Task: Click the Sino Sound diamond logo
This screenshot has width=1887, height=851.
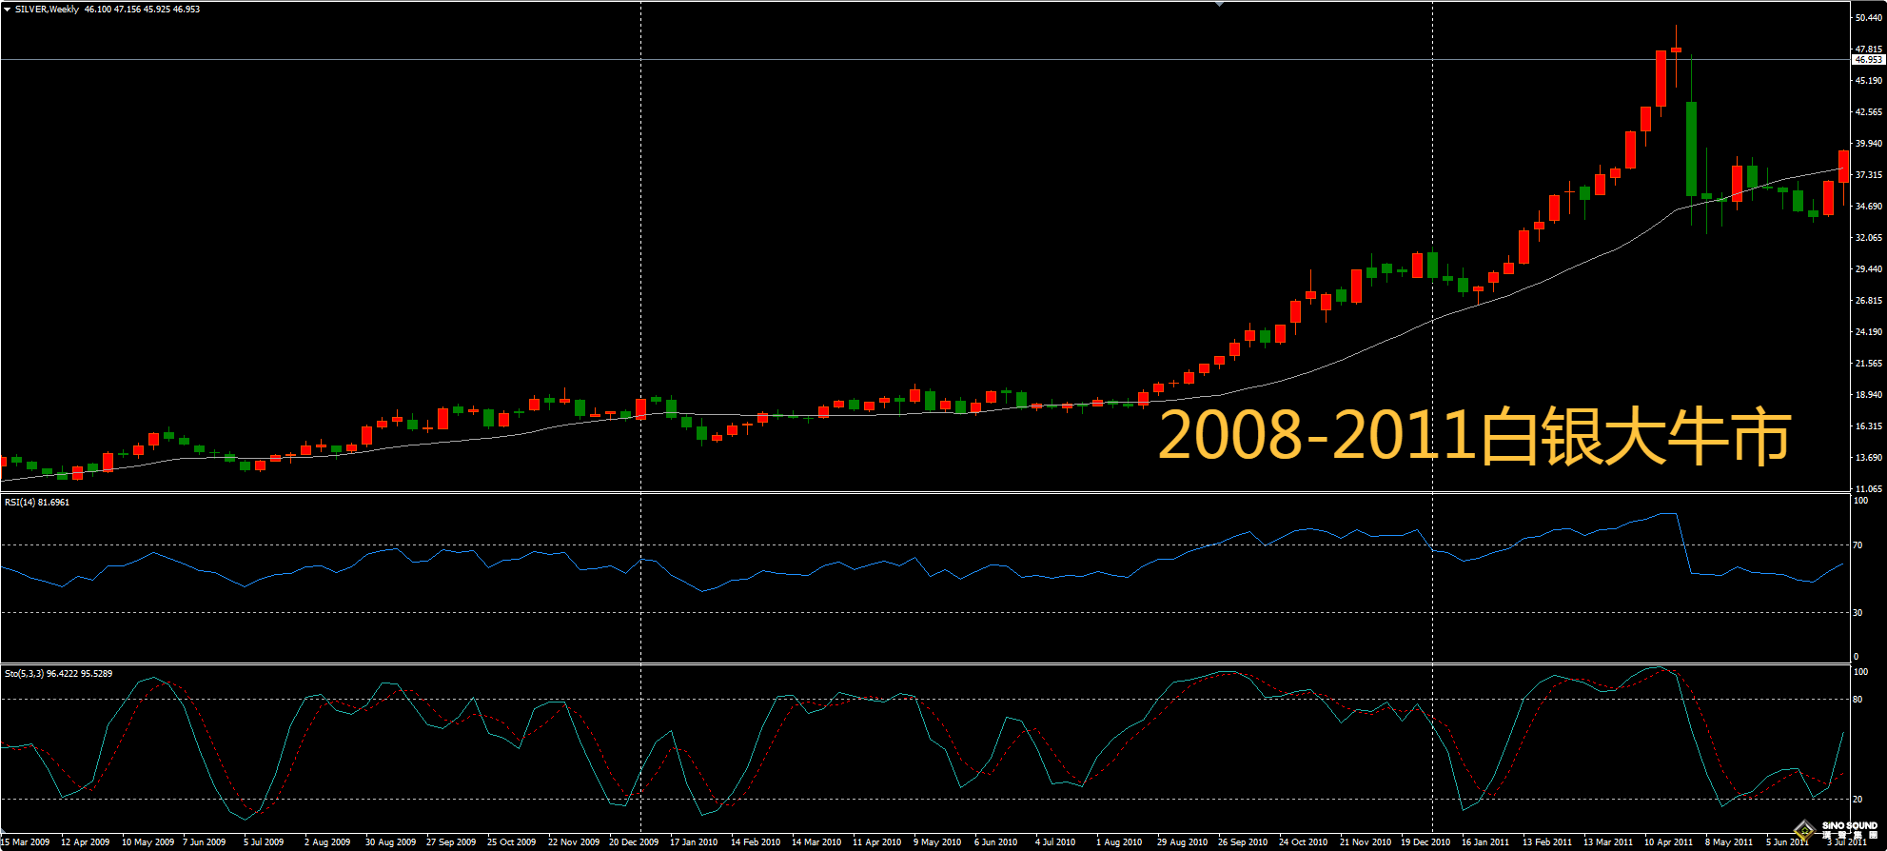Action: (1803, 831)
